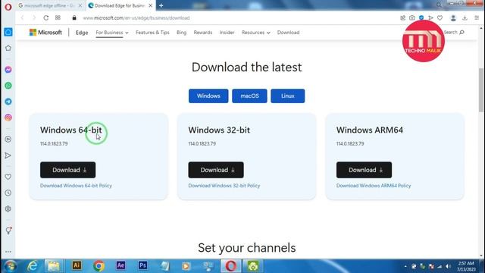485x273 pixels.
Task: Select the macOS platform button
Action: (x=249, y=96)
